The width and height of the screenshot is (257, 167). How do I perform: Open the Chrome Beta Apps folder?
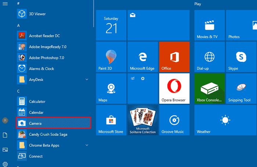(x=54, y=145)
